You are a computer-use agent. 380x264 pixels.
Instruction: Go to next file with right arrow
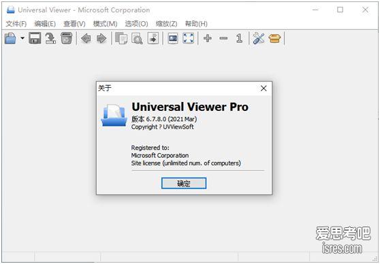101,38
